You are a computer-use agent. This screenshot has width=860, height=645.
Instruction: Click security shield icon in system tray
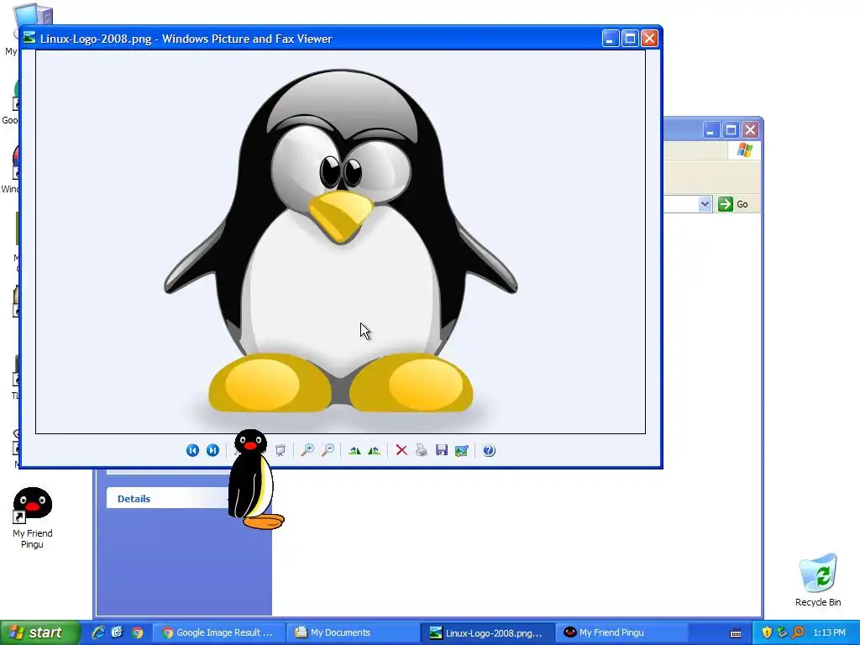(x=767, y=632)
